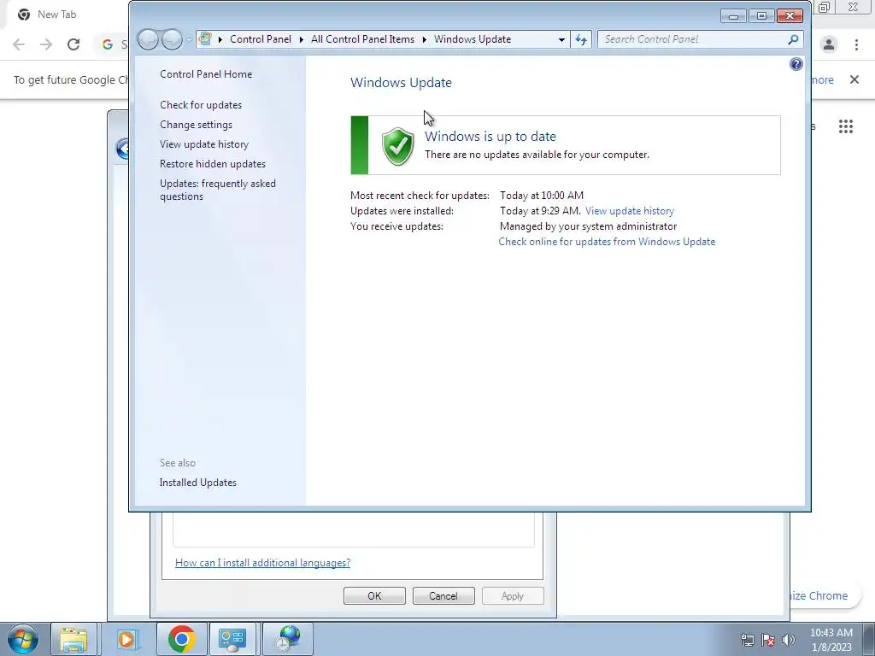Open Installed Updates link
Image resolution: width=875 pixels, height=656 pixels.
[x=198, y=483]
